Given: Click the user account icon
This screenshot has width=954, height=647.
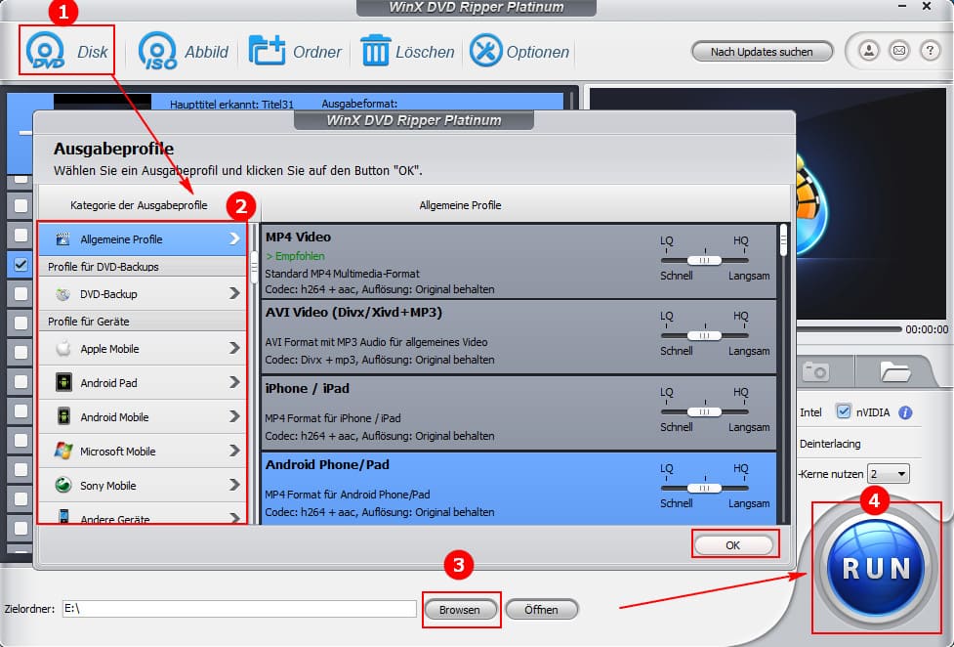Looking at the screenshot, I should click(x=869, y=51).
